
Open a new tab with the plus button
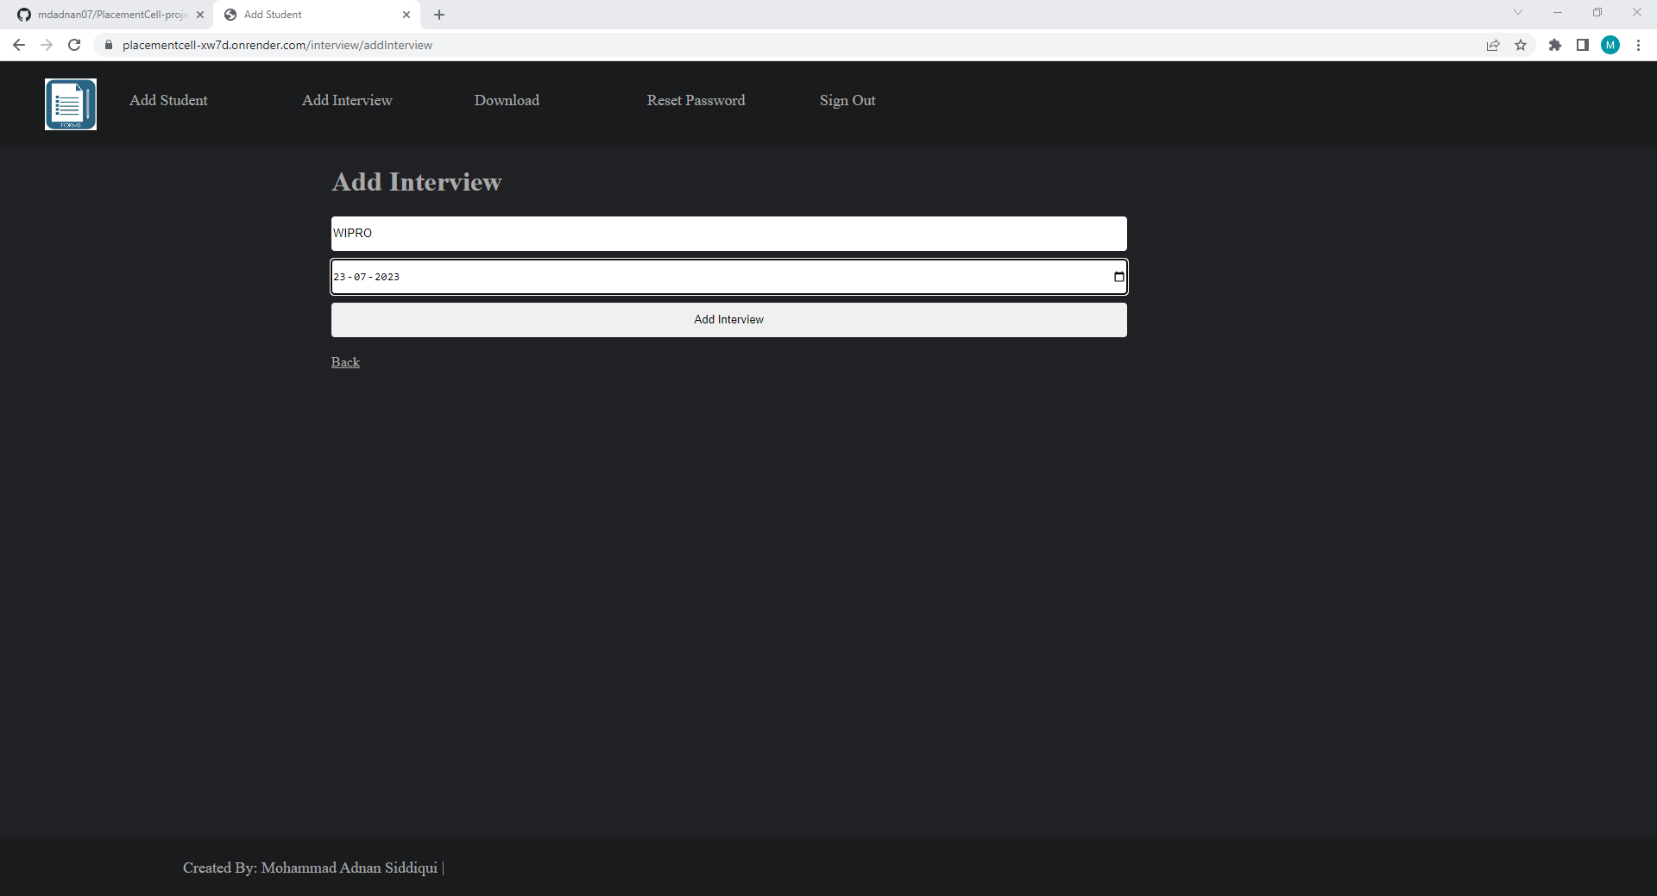click(438, 15)
